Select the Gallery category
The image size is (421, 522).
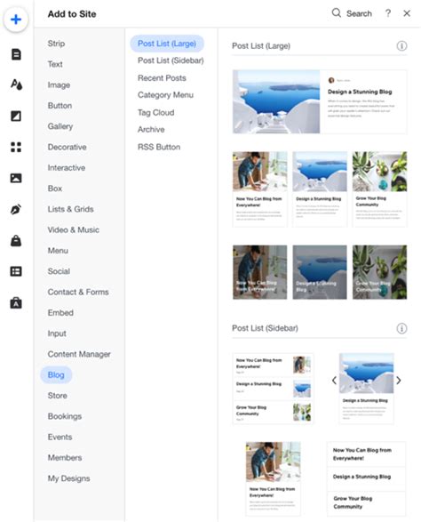60,126
